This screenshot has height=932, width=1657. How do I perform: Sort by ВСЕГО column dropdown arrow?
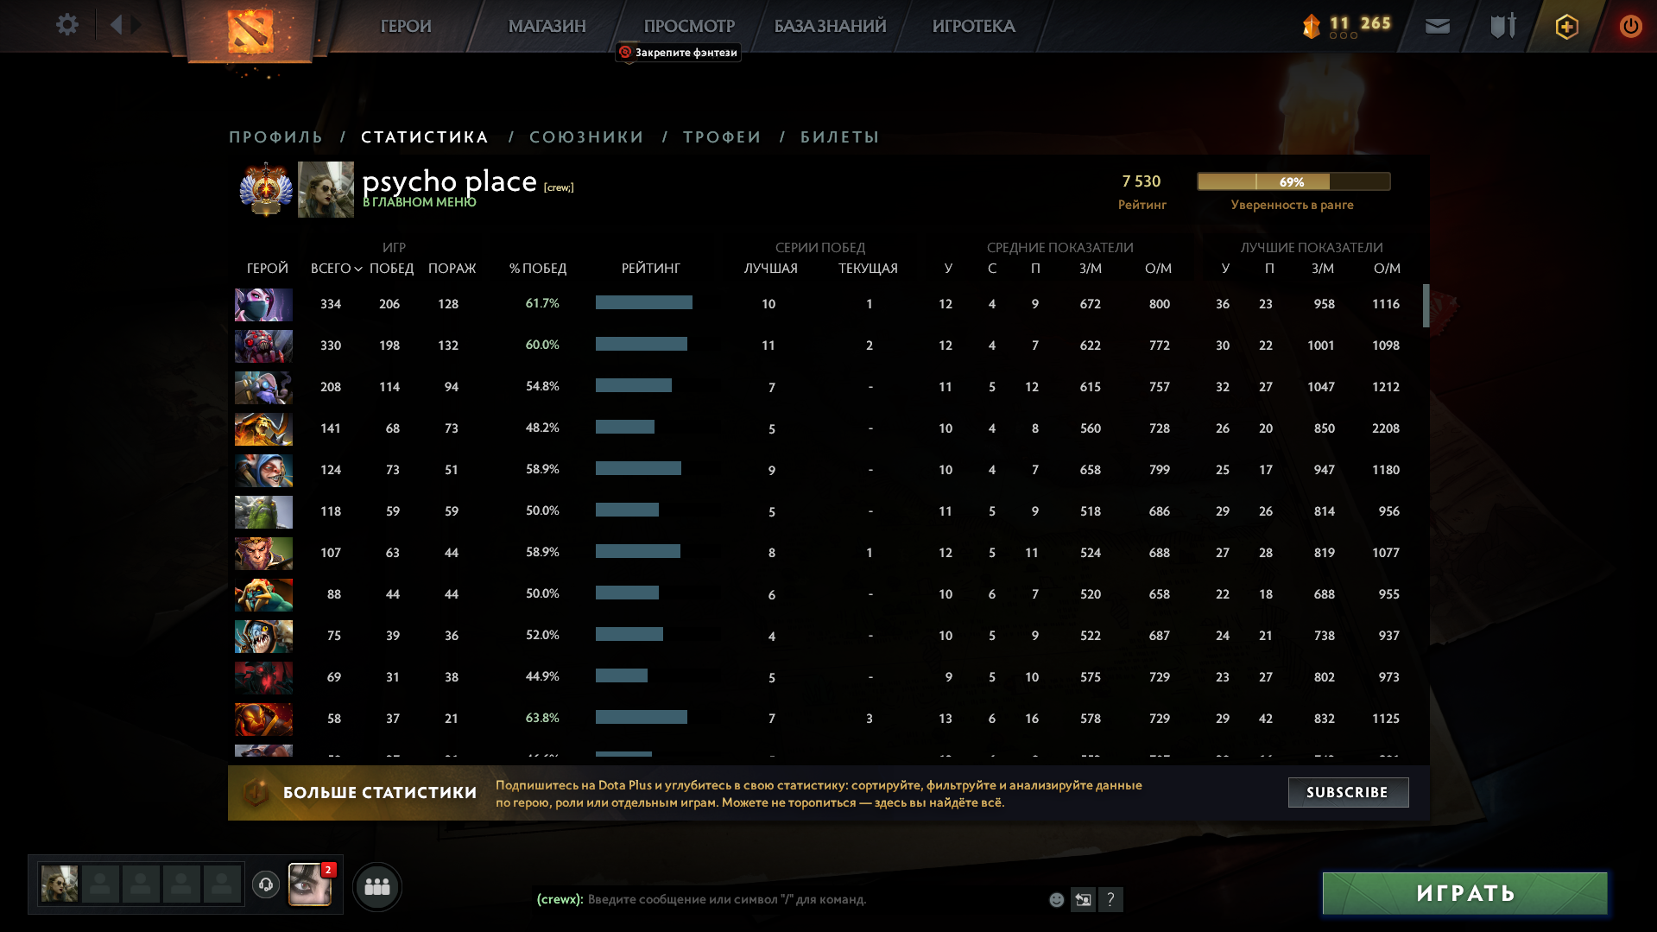point(357,269)
